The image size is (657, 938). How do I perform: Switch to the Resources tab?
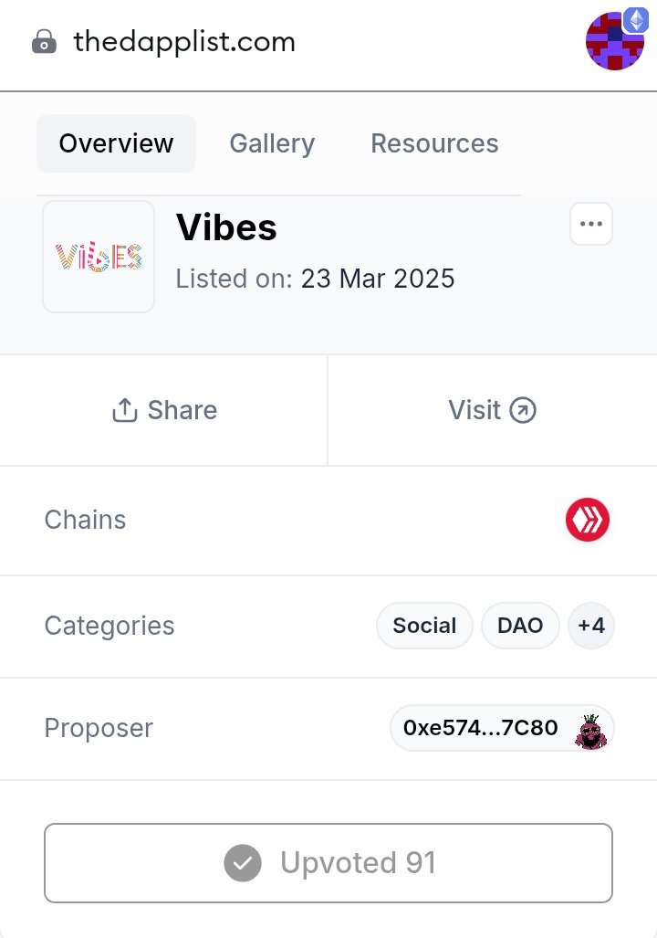tap(434, 143)
